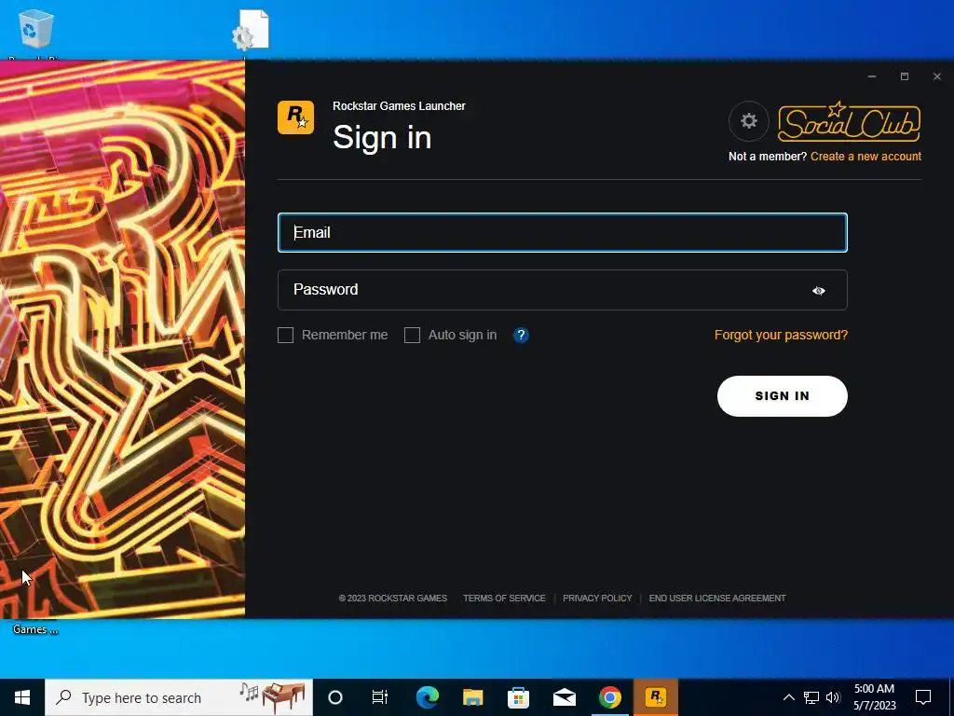Viewport: 954px width, 716px height.
Task: Open the Terms of Service link
Action: coord(504,598)
